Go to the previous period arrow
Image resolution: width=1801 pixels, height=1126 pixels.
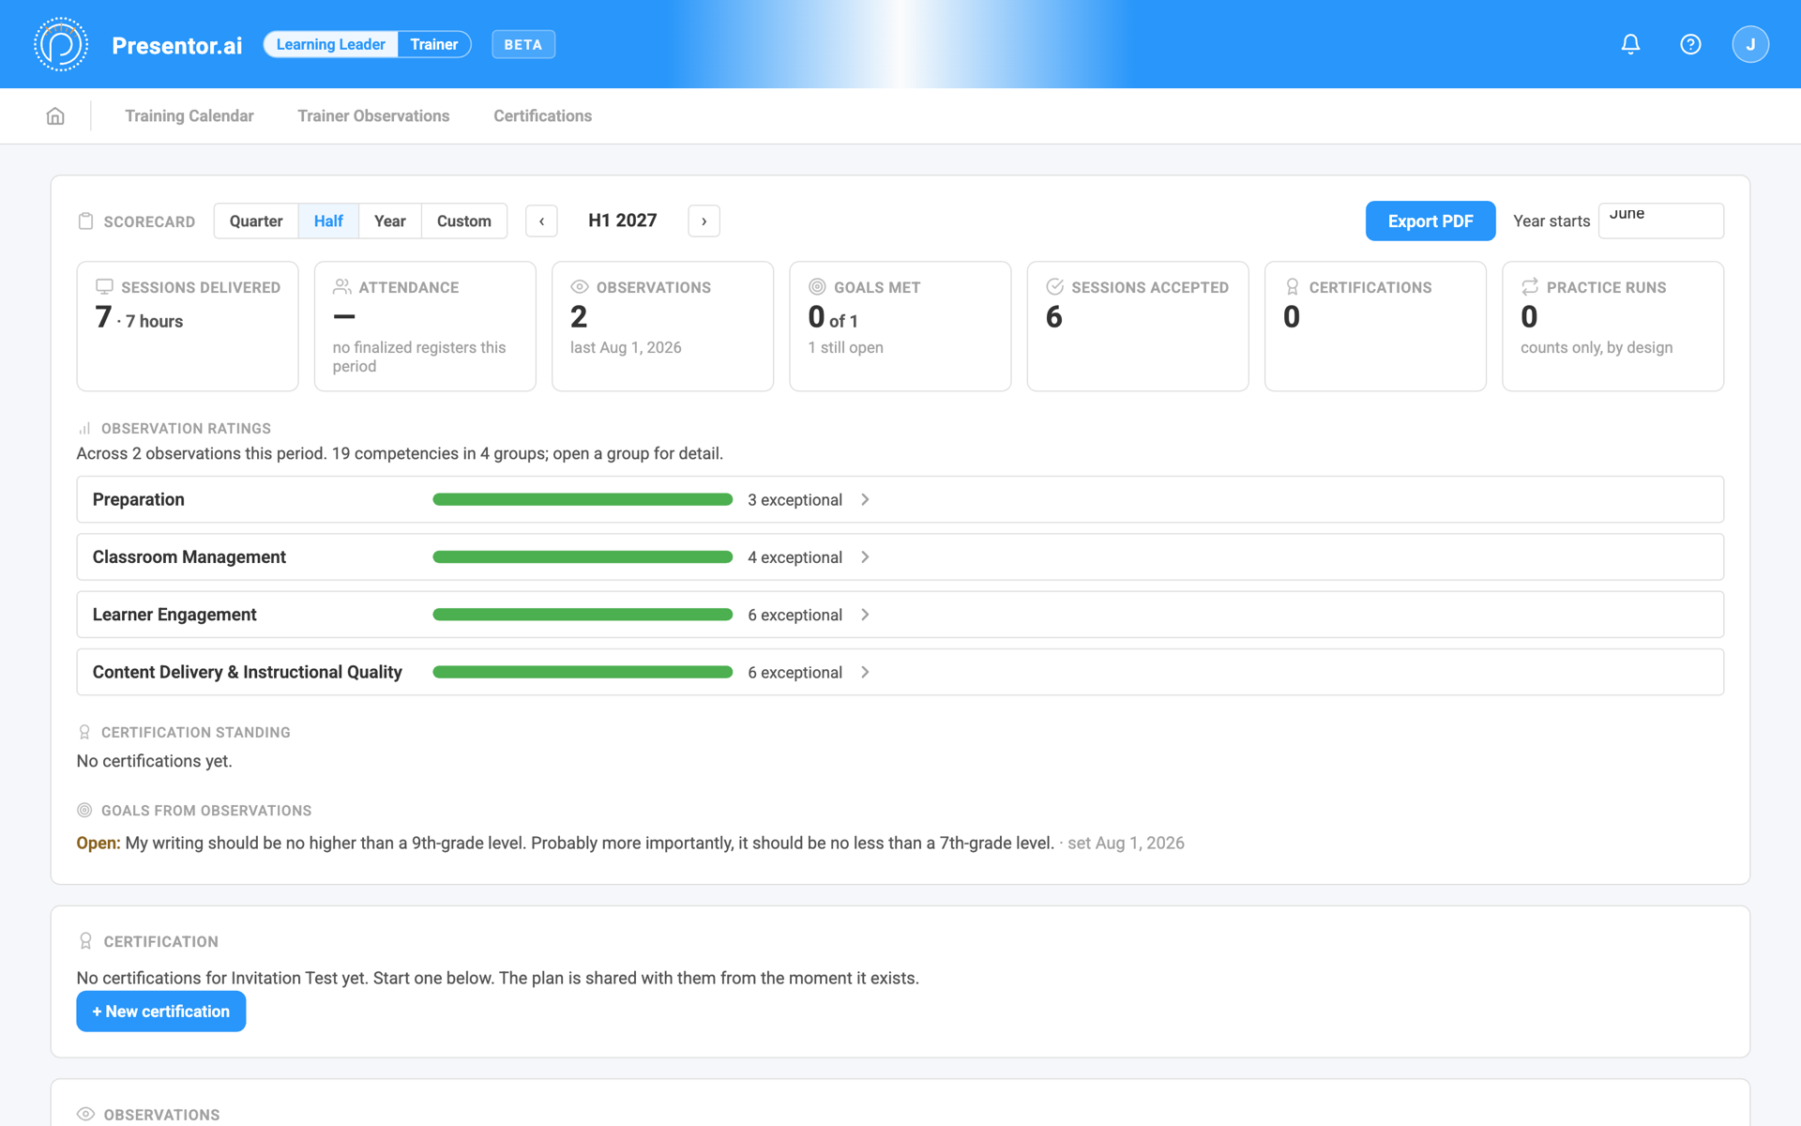pos(541,221)
